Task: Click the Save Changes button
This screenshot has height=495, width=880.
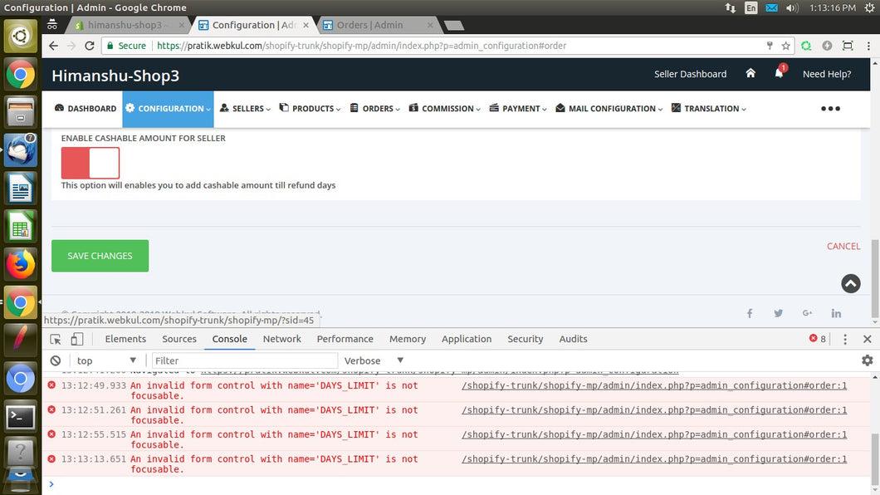Action: [100, 256]
